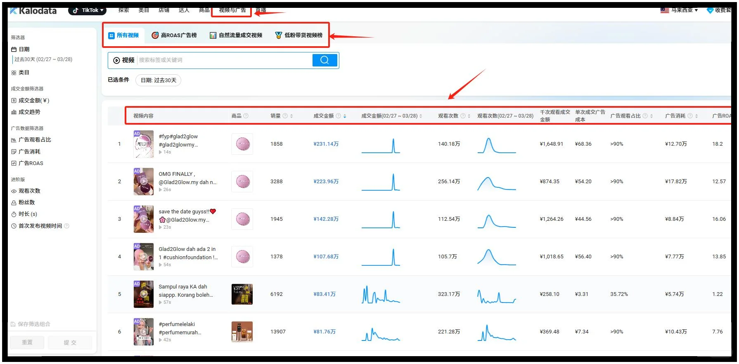Open the 视频与广告 navigation menu
This screenshot has height=364, width=739.
(232, 10)
